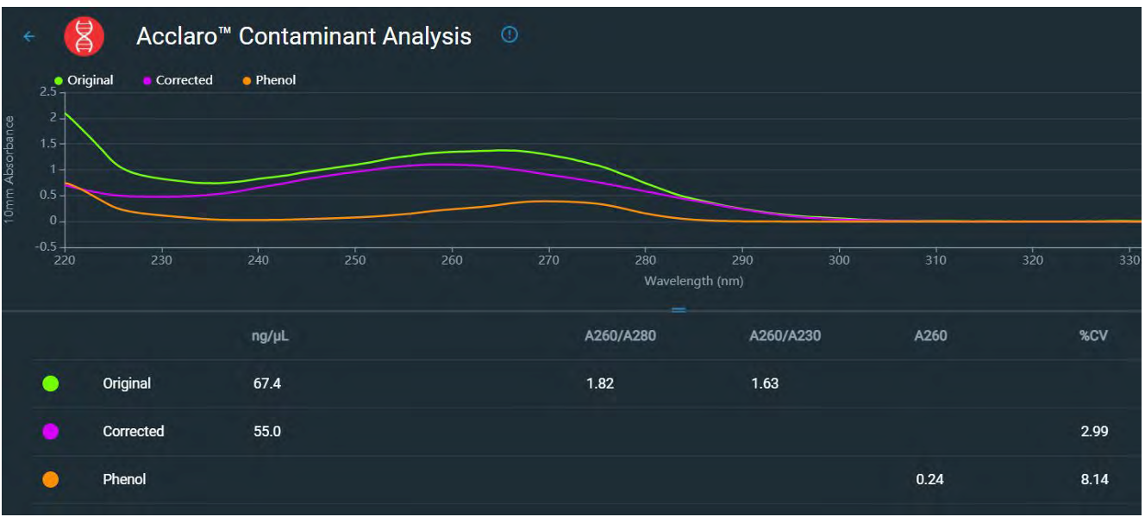Click the green circle in Original row
The height and width of the screenshot is (517, 1145).
click(50, 384)
